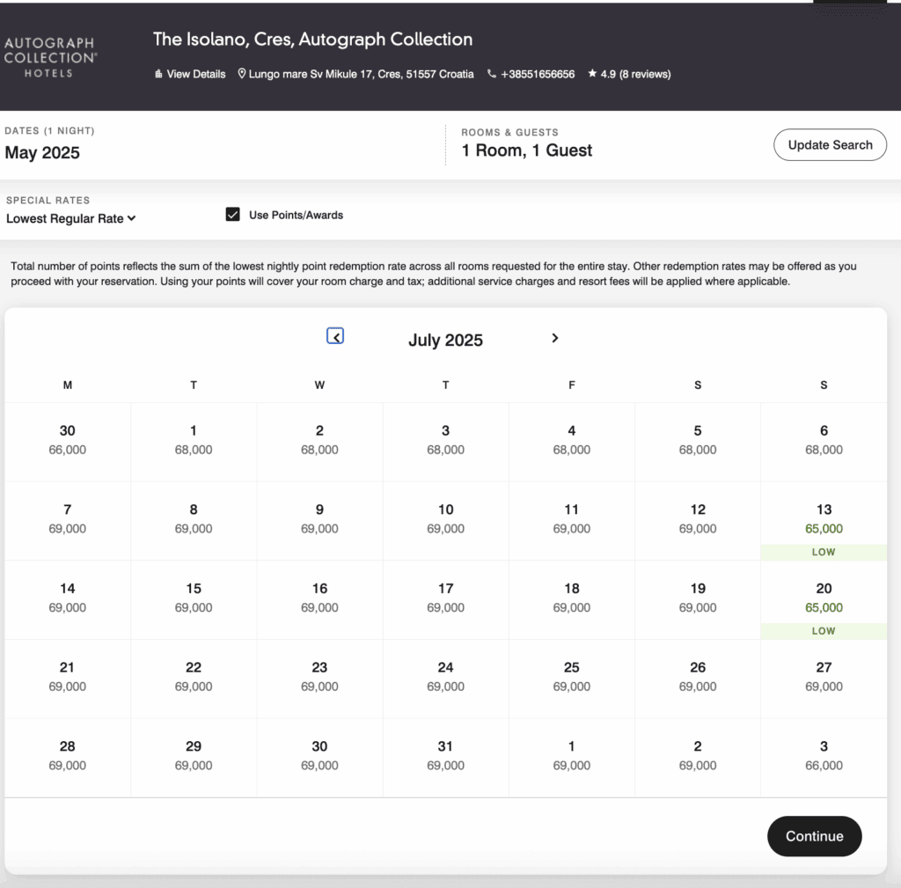The height and width of the screenshot is (888, 901).
Task: Select July 31 on the calendar
Action: (x=445, y=756)
